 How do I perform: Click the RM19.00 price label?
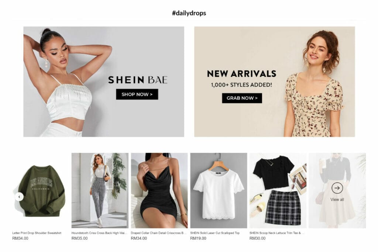coord(198,238)
